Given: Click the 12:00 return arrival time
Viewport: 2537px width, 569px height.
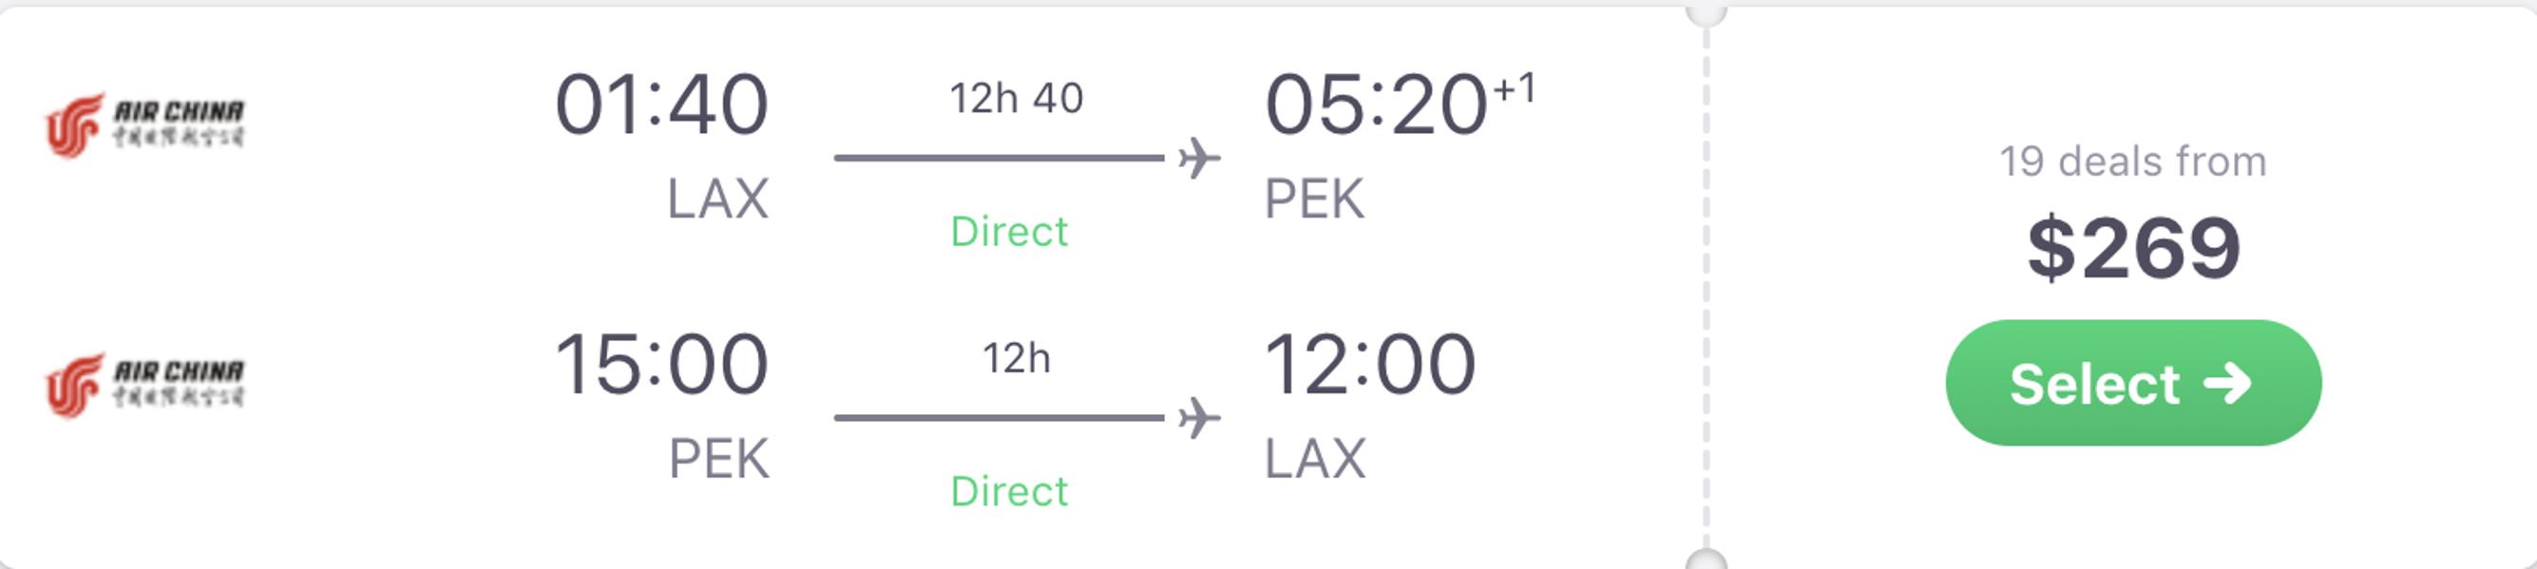Looking at the screenshot, I should point(1370,364).
